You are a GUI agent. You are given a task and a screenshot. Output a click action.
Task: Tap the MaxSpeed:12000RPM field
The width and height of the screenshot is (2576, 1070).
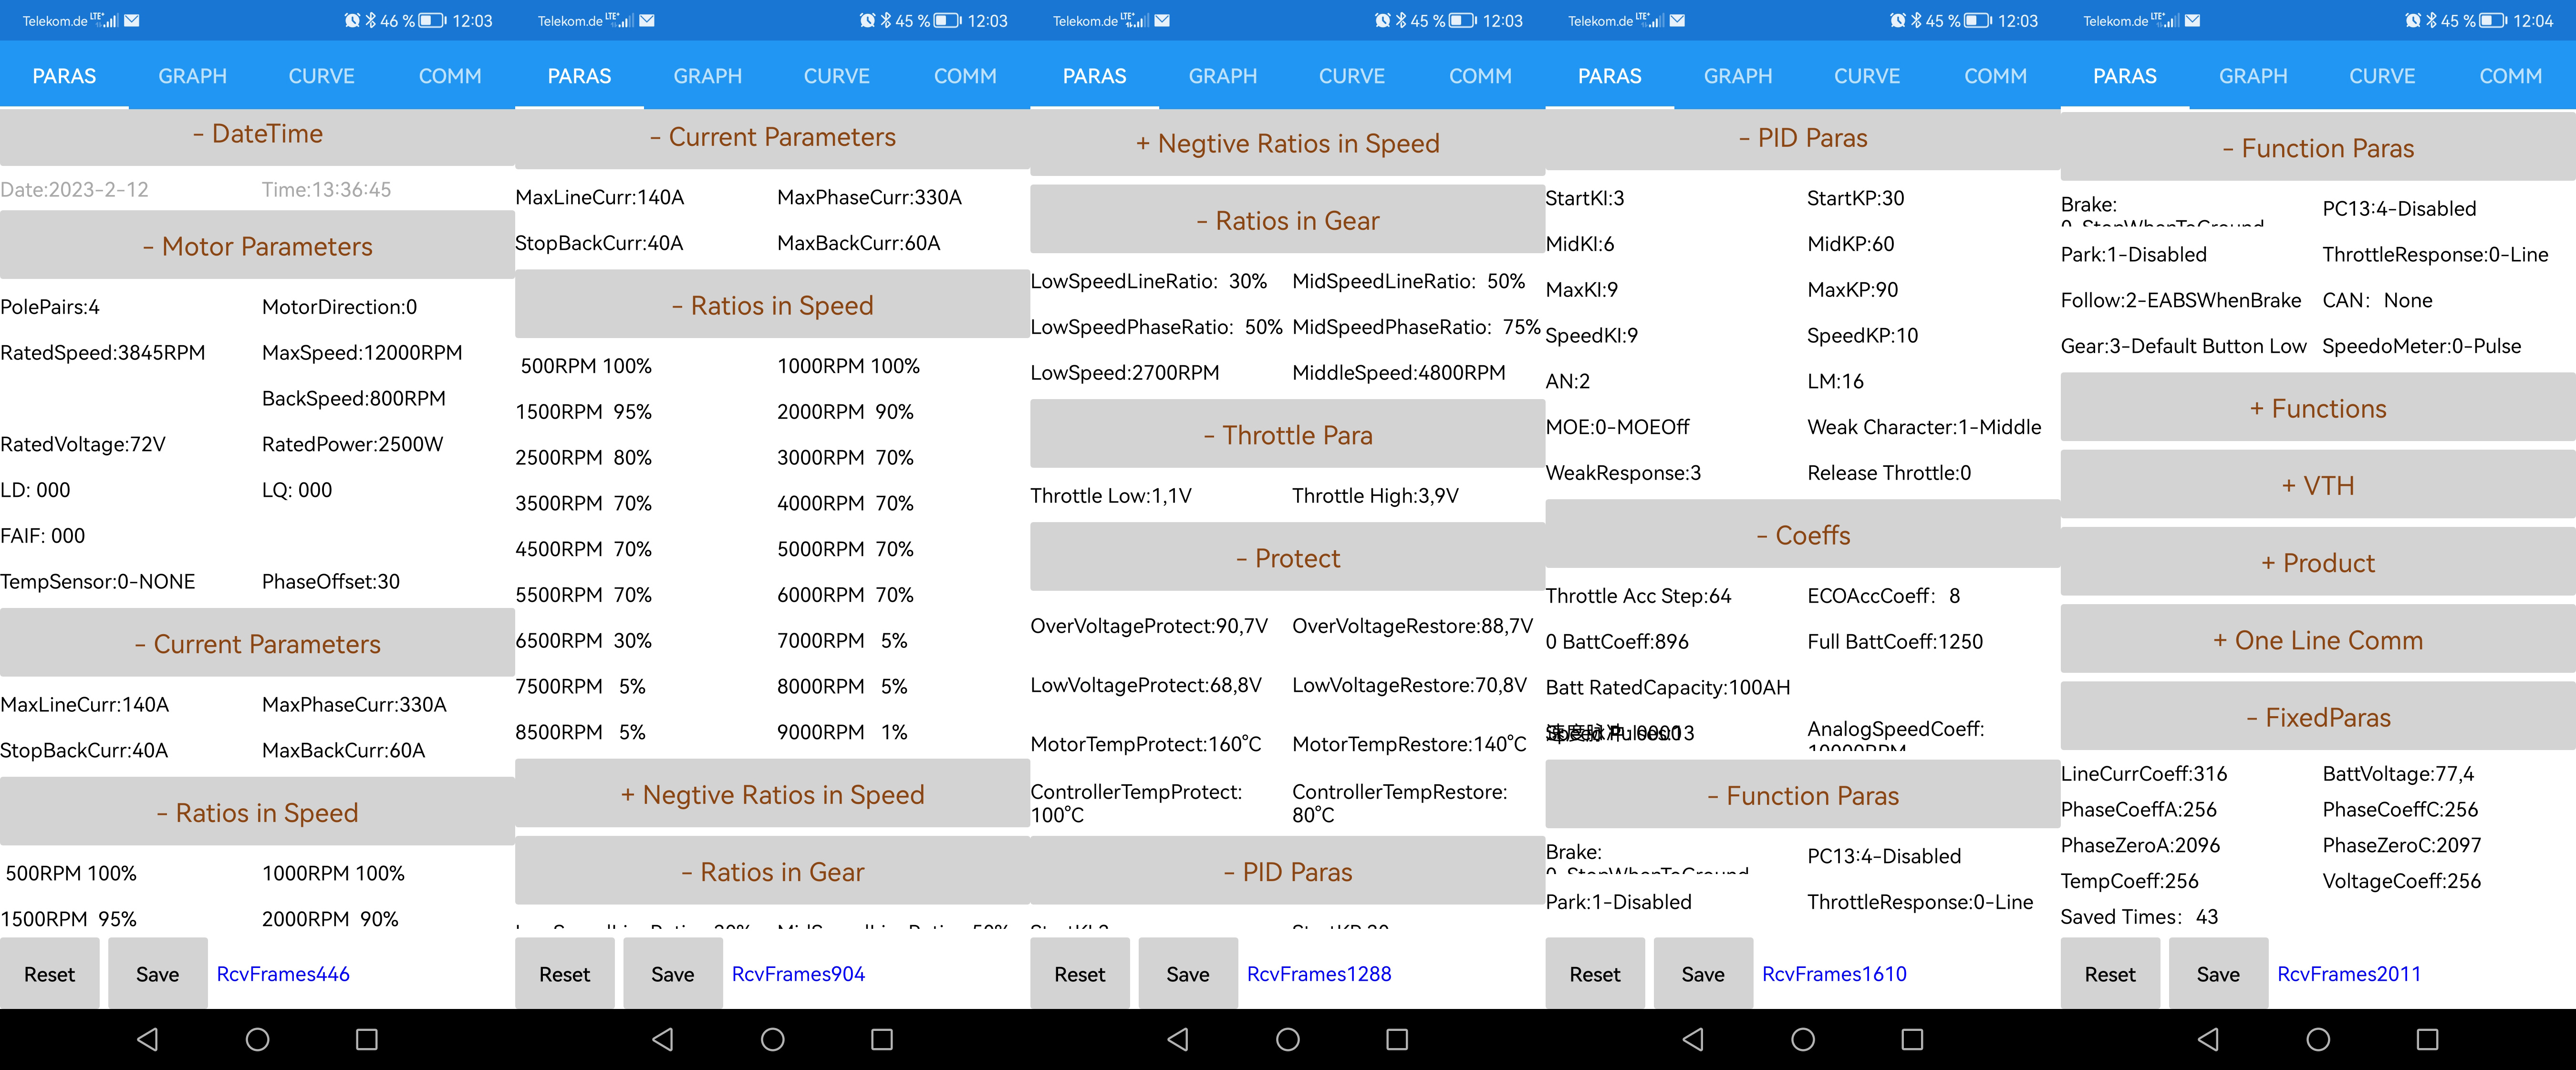click(362, 353)
